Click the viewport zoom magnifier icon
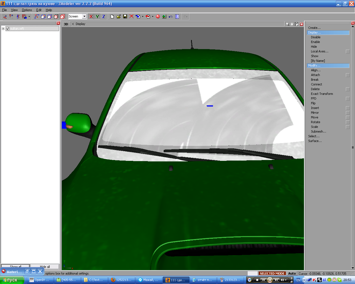 click(x=288, y=24)
